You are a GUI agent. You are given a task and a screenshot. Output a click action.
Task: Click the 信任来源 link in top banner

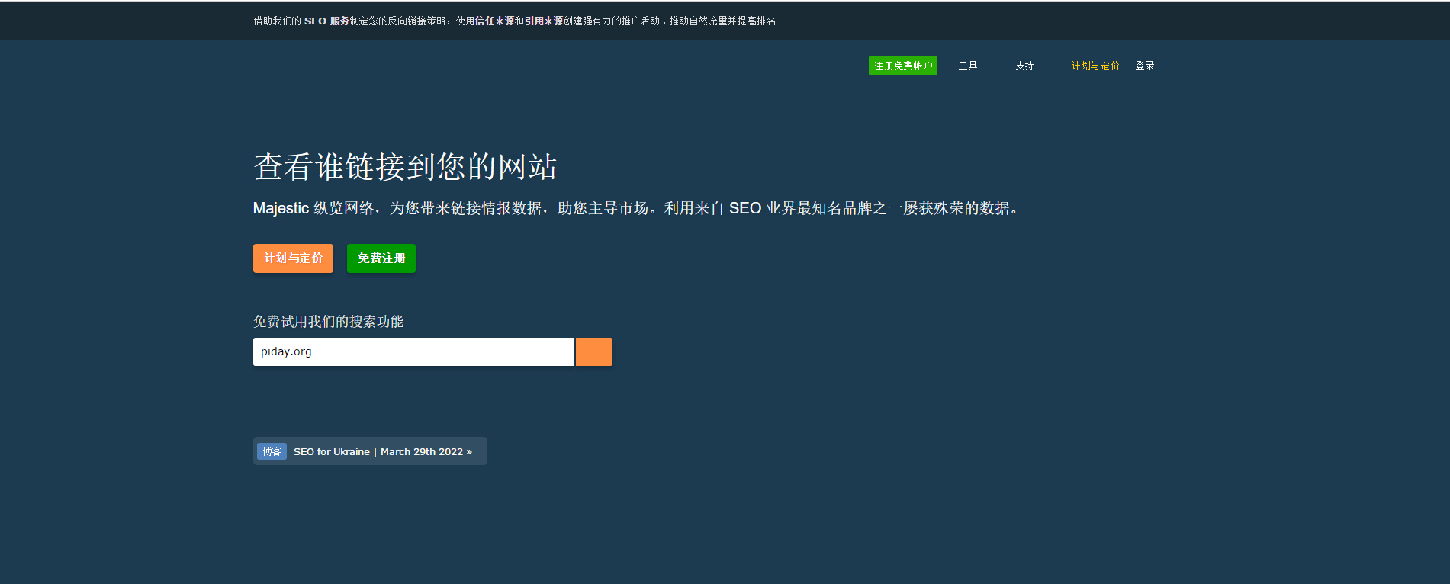(x=494, y=21)
